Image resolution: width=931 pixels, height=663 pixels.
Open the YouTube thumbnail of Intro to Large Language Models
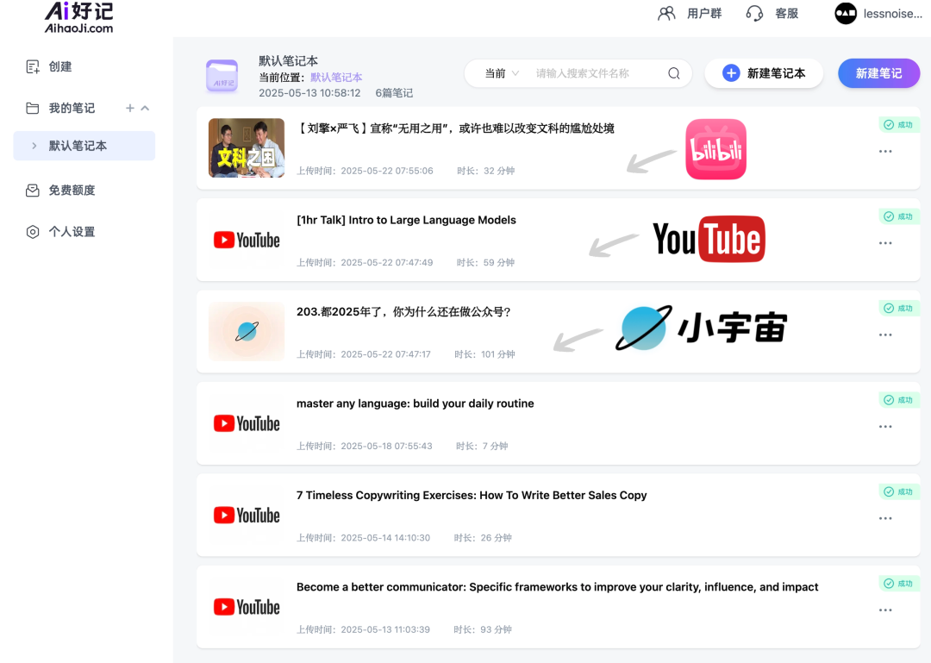point(247,240)
